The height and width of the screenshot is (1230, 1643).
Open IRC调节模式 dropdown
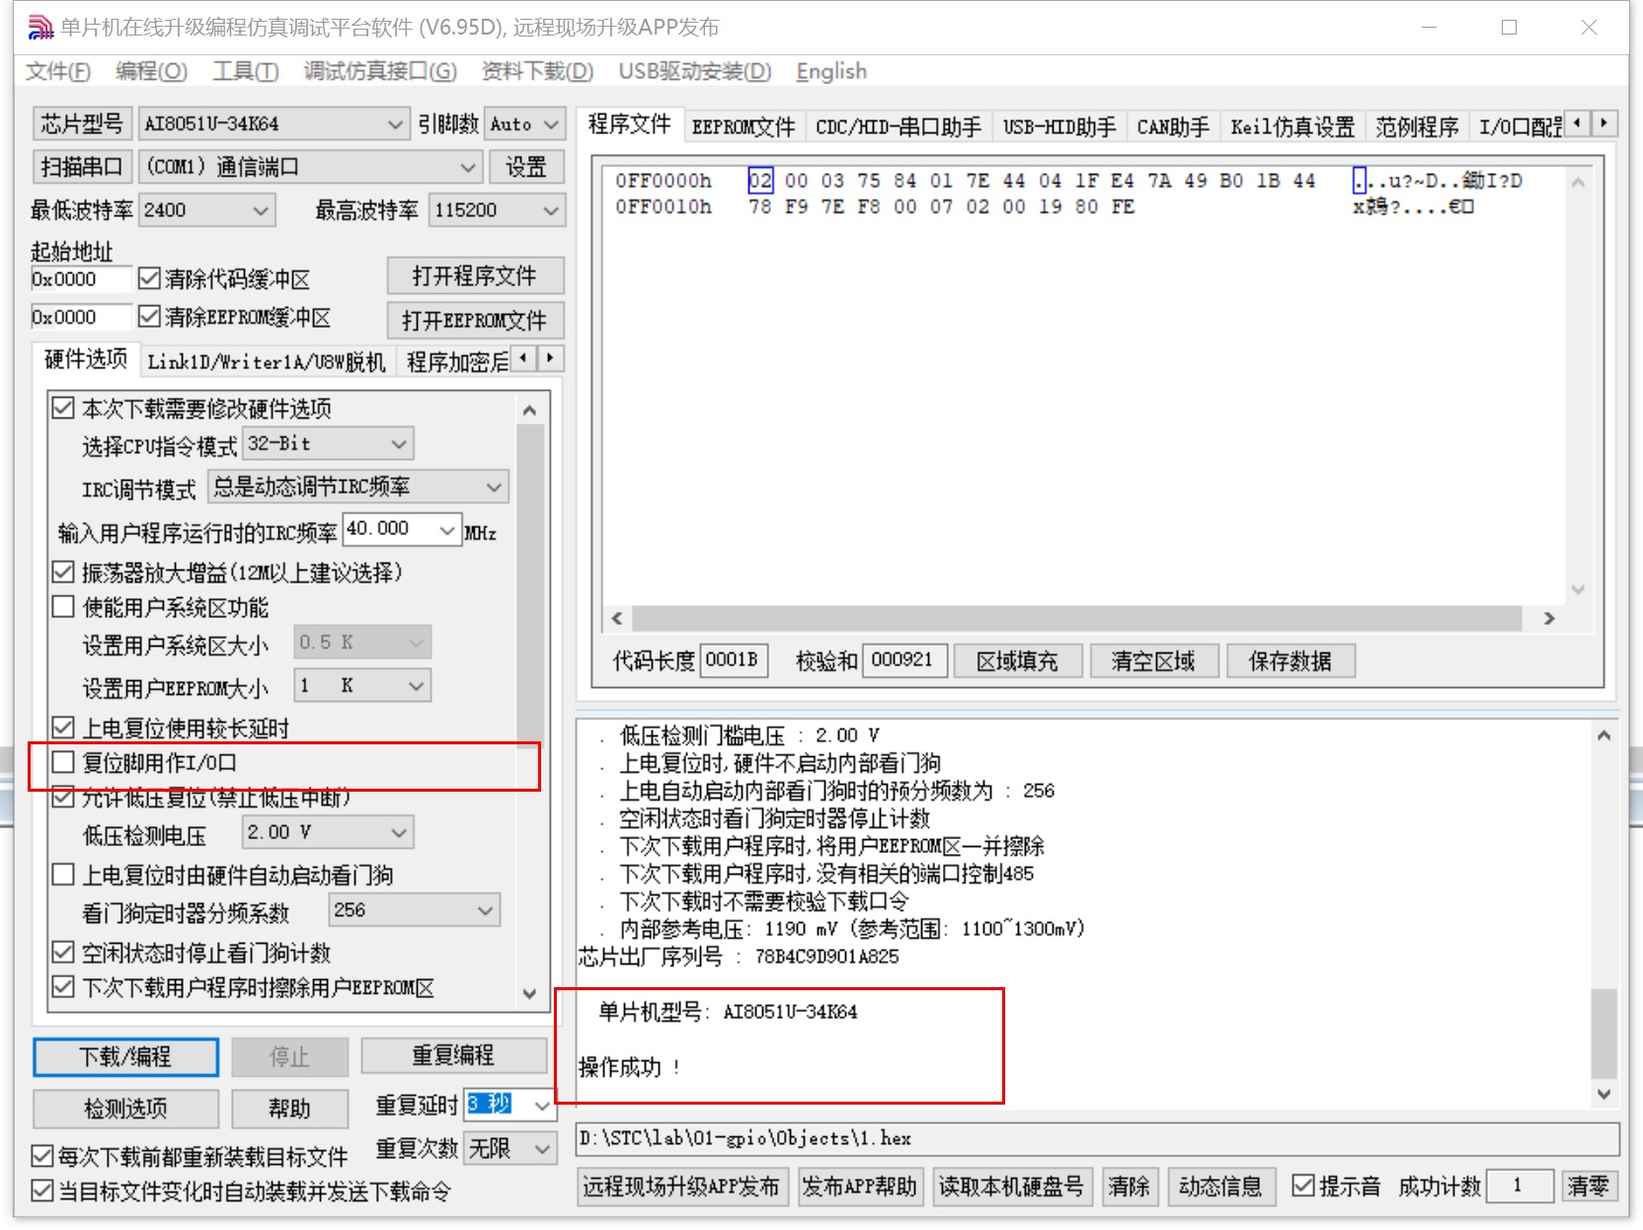(358, 487)
